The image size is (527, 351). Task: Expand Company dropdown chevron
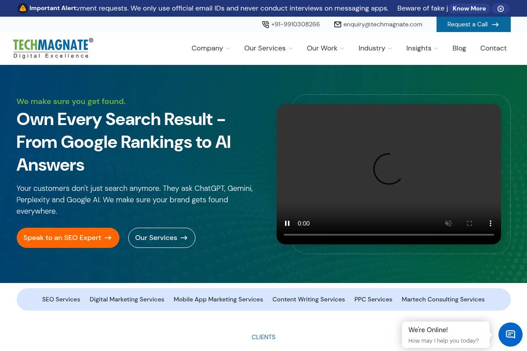pyautogui.click(x=228, y=49)
